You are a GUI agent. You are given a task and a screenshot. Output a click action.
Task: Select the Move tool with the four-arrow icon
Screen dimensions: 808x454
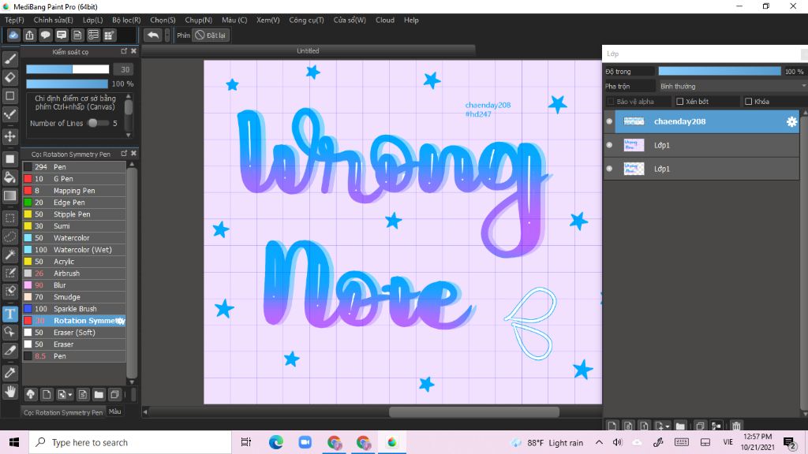coord(10,136)
